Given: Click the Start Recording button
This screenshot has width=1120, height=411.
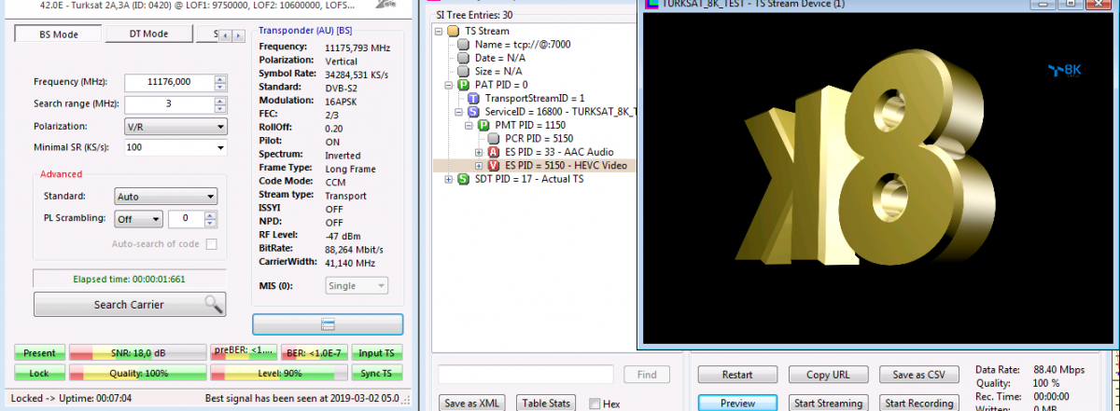Looking at the screenshot, I should (x=918, y=403).
